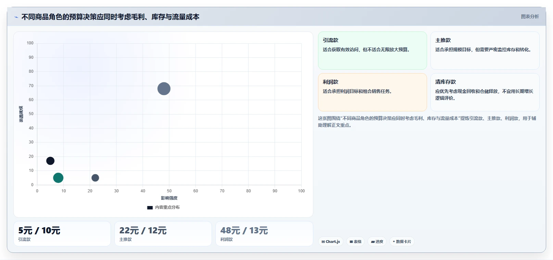553x260 pixels.
Task: Click the teal green bubble on the chart
Action: [58, 178]
